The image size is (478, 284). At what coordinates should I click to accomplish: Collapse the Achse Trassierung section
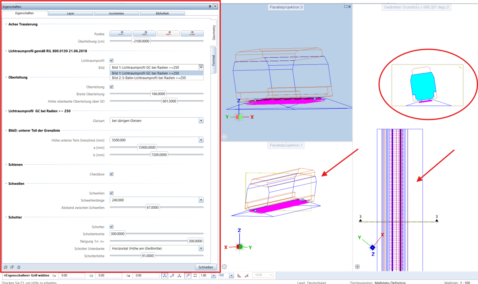tap(6, 24)
